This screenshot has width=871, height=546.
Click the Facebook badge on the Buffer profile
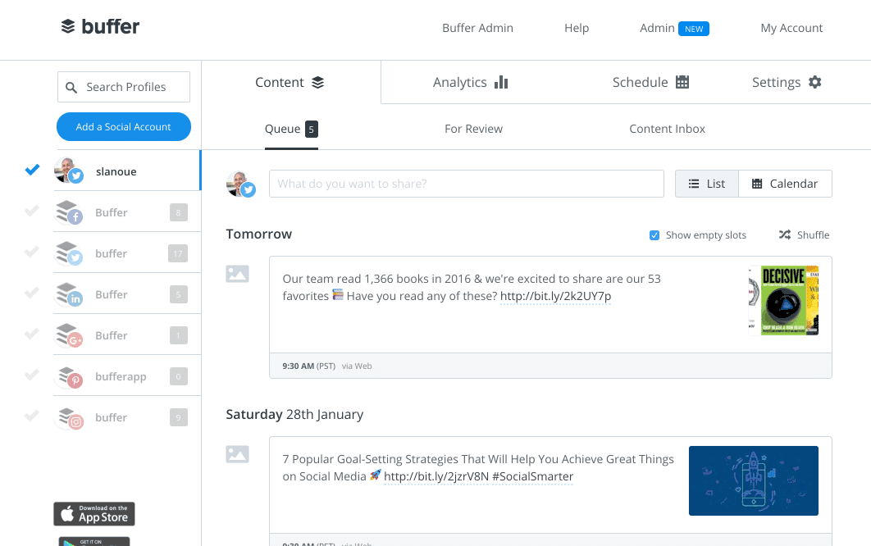pyautogui.click(x=76, y=218)
